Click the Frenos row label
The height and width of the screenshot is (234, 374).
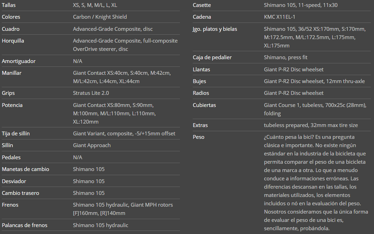coord(10,205)
